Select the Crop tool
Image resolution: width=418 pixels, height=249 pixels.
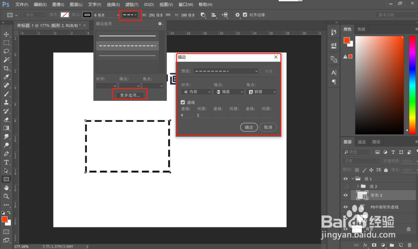(6, 68)
